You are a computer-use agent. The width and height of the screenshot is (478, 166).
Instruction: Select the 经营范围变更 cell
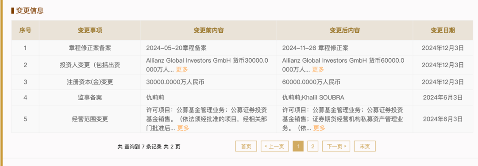[x=90, y=119]
